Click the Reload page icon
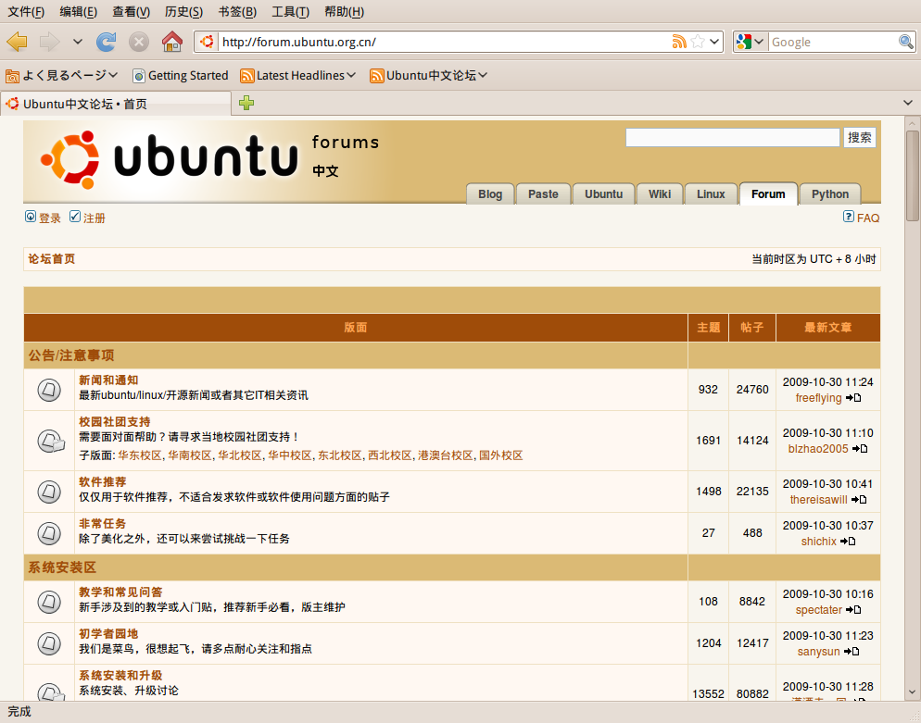This screenshot has width=921, height=723. click(107, 42)
